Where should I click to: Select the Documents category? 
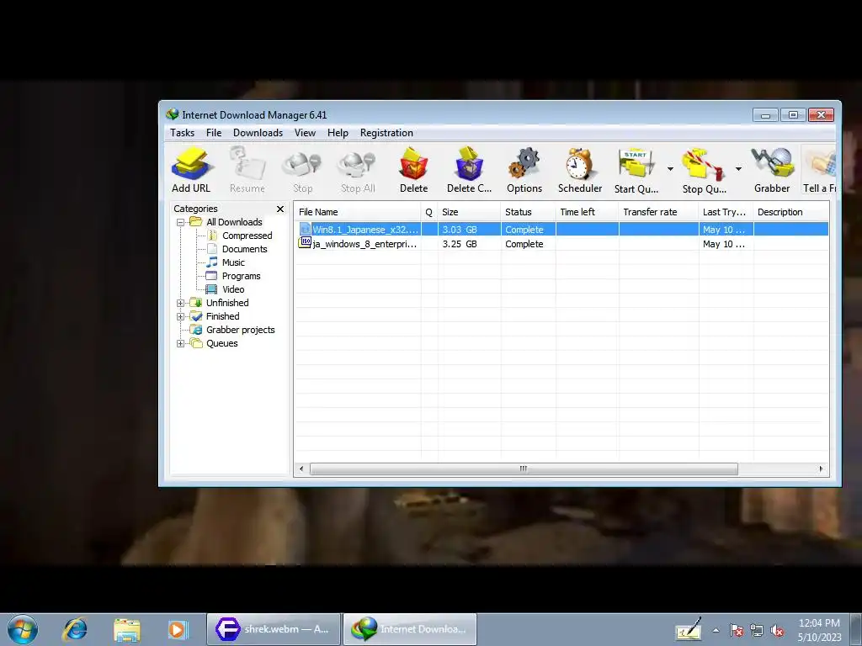point(245,249)
